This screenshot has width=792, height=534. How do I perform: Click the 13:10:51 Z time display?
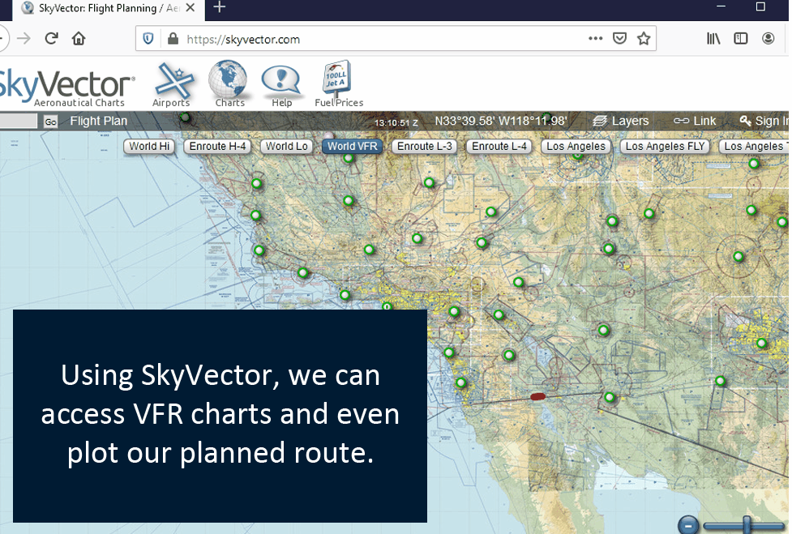click(x=396, y=122)
